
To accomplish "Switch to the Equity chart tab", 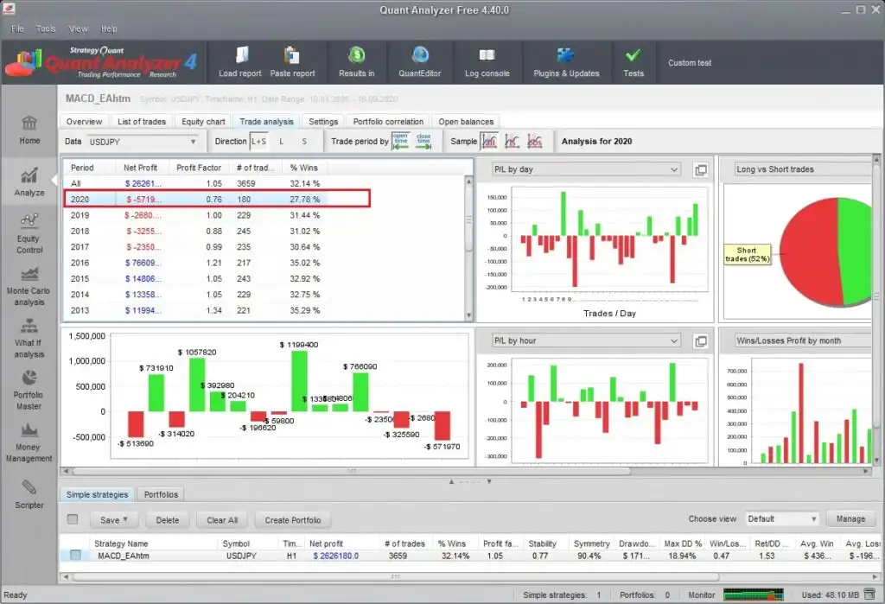I will click(204, 122).
